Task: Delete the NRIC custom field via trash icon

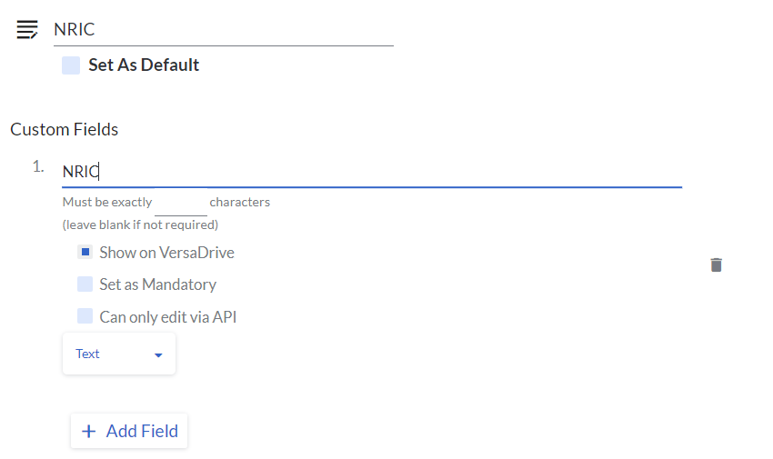Action: pyautogui.click(x=717, y=264)
